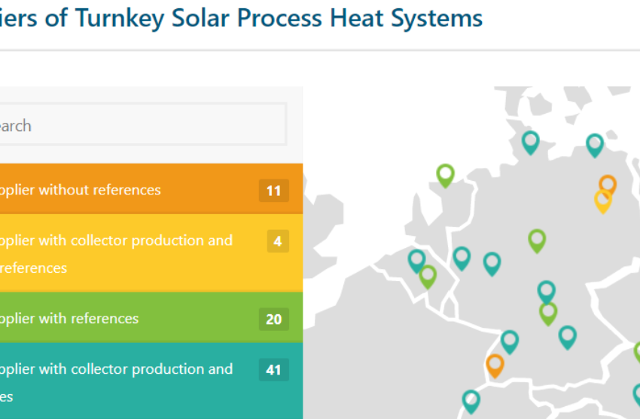Screen dimensions: 640x419
Task: Select the green pin overlapping the teal pin at left
Action: [x=428, y=277]
